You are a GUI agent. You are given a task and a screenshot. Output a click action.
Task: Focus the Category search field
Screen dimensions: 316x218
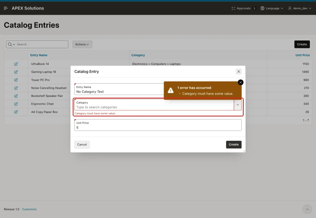click(x=154, y=105)
